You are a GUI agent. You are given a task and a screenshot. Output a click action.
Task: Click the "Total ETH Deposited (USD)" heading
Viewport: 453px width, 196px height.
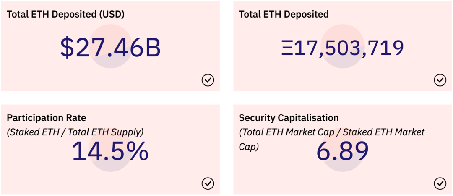click(x=65, y=14)
